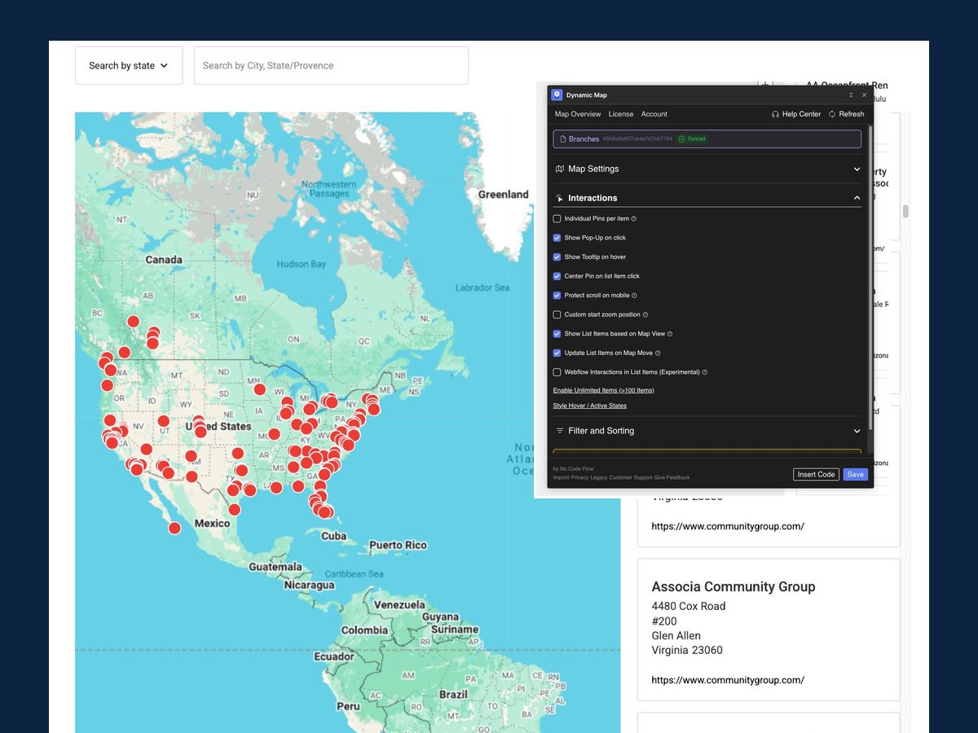Expand the Filter and Sorting section chevron
The width and height of the screenshot is (978, 733).
click(857, 431)
